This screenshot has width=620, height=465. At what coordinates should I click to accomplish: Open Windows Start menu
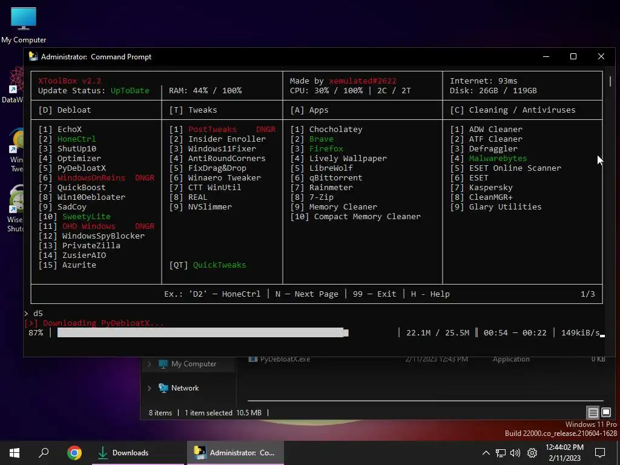(15, 453)
